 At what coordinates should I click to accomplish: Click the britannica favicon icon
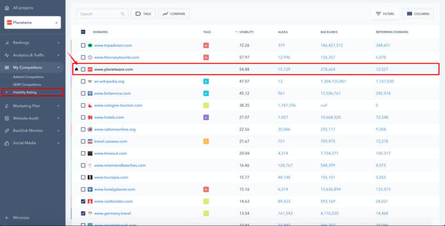pyautogui.click(x=90, y=93)
